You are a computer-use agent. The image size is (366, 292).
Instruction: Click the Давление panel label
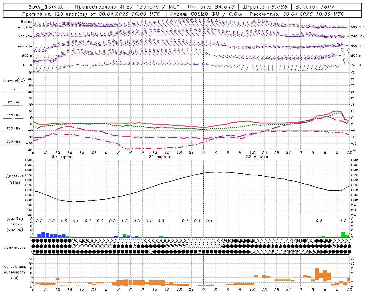(15, 176)
